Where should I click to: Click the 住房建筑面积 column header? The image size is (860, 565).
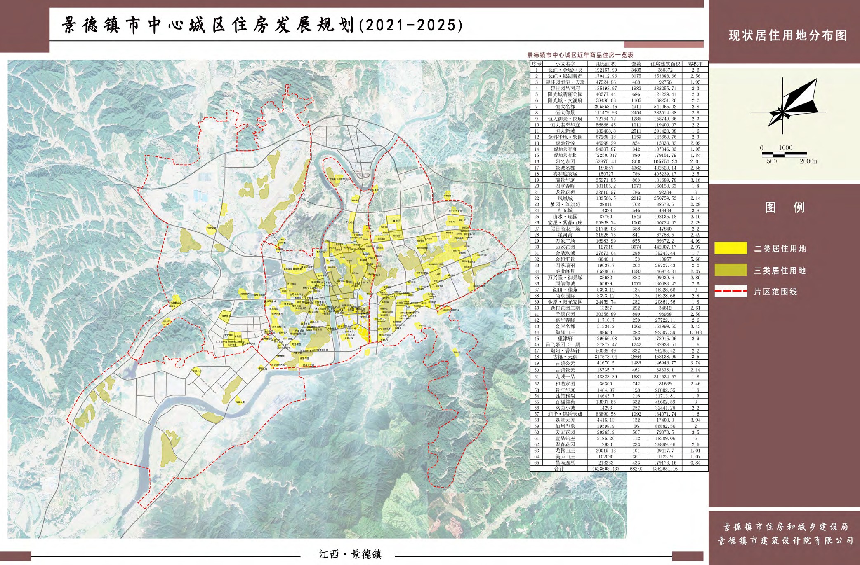[x=665, y=64]
